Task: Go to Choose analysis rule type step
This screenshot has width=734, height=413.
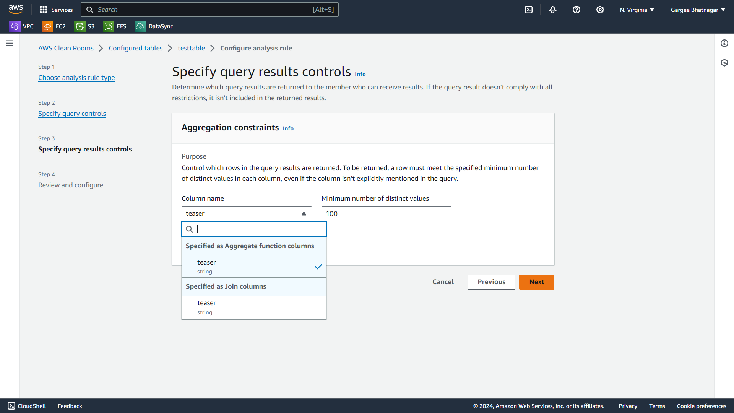Action: (x=76, y=78)
